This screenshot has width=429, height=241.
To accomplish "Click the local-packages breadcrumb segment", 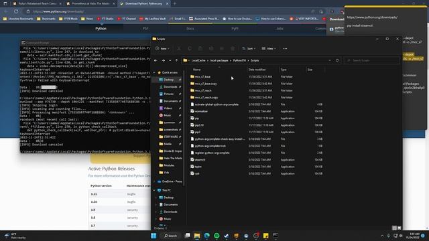I will click(219, 60).
